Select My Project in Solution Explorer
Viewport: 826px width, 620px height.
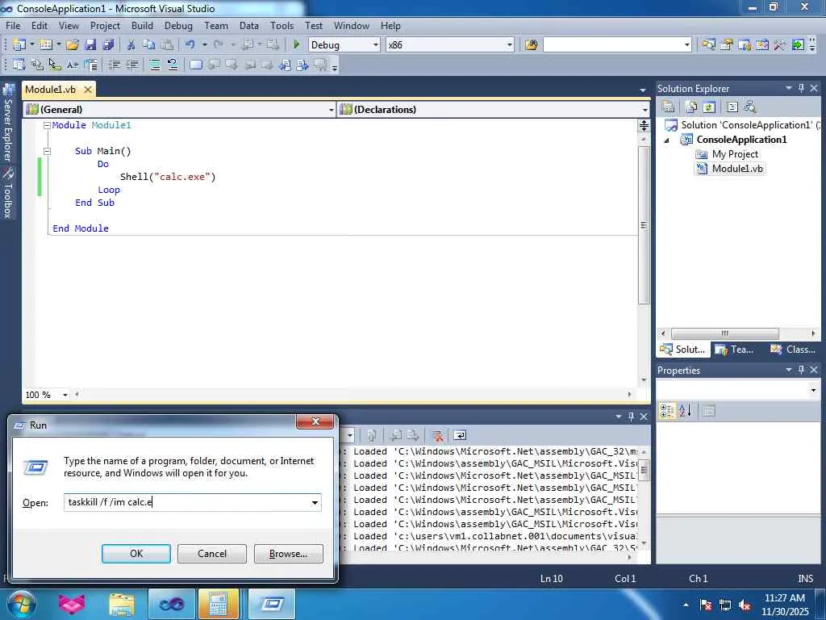click(727, 154)
